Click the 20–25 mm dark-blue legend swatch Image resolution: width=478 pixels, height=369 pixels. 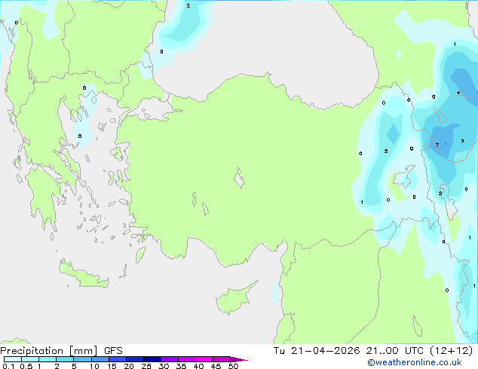click(x=135, y=359)
